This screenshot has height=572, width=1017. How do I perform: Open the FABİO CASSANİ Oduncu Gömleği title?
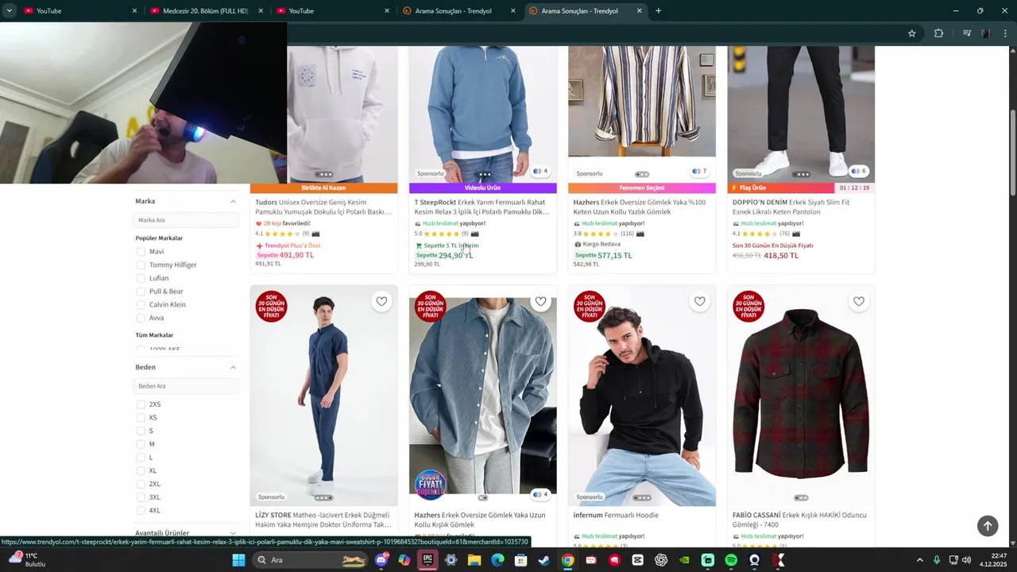[800, 520]
